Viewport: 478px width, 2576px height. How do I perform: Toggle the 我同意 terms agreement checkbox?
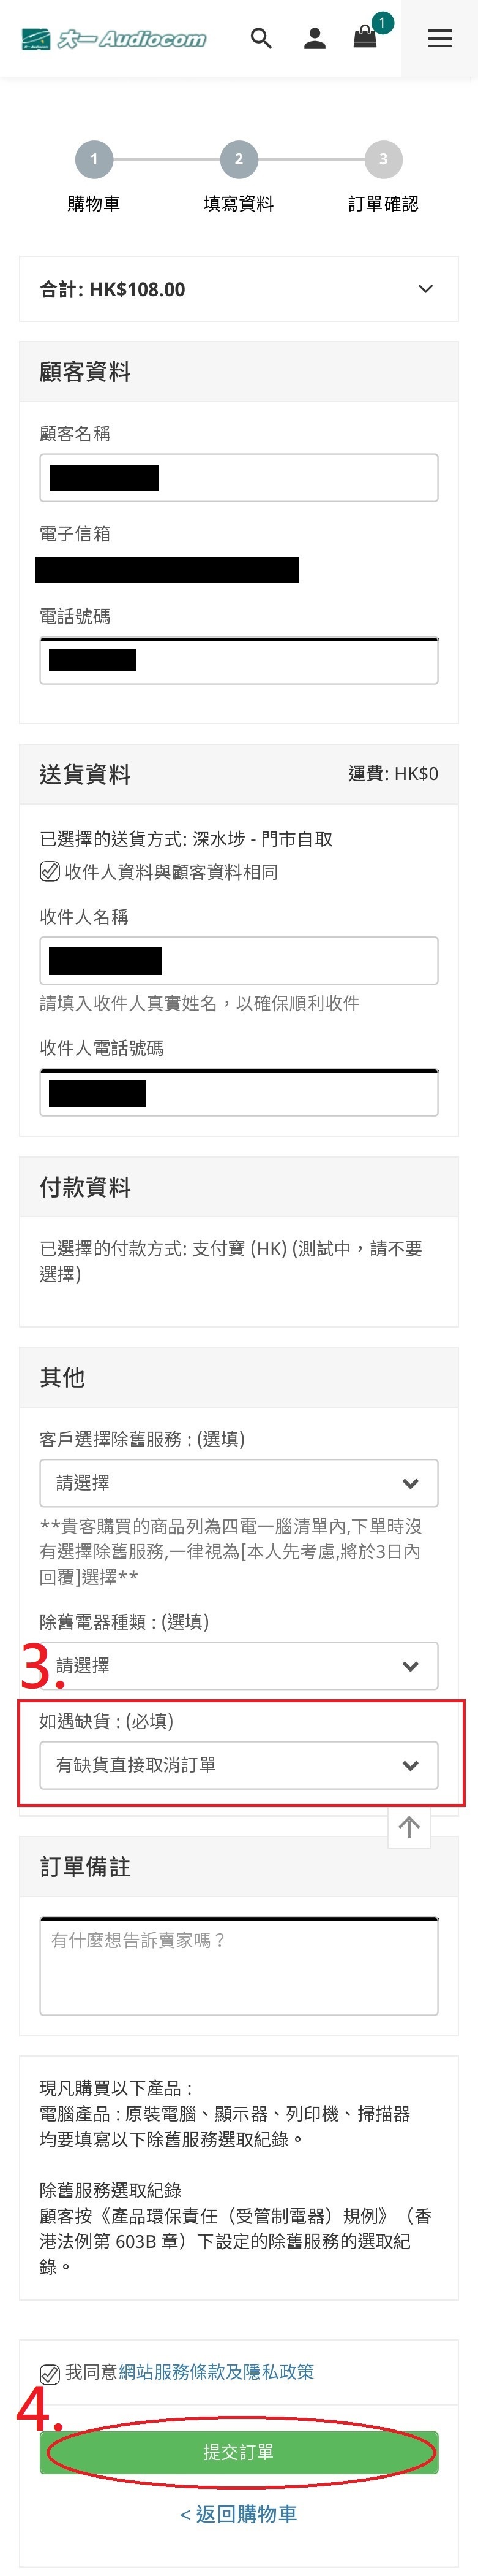pyautogui.click(x=49, y=2373)
